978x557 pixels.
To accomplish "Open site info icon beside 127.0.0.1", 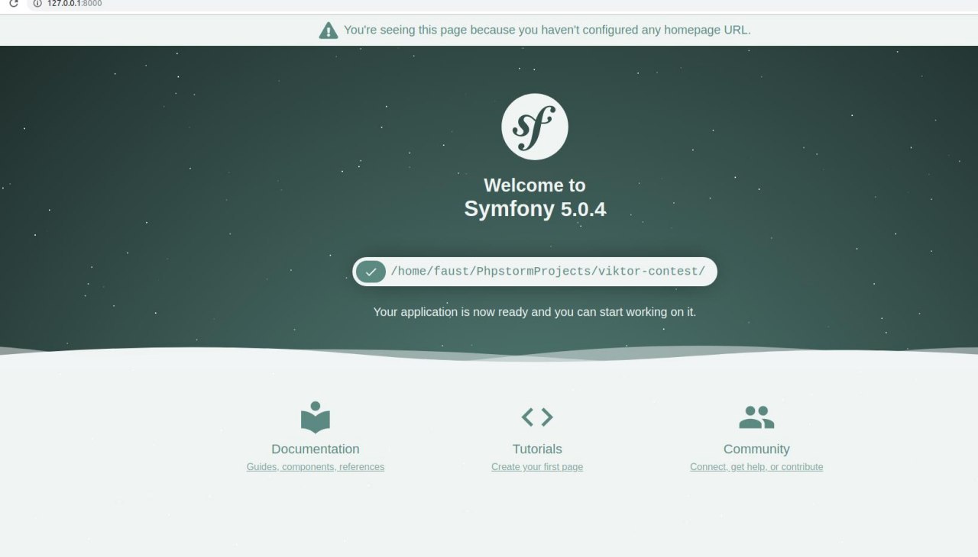I will pyautogui.click(x=37, y=4).
